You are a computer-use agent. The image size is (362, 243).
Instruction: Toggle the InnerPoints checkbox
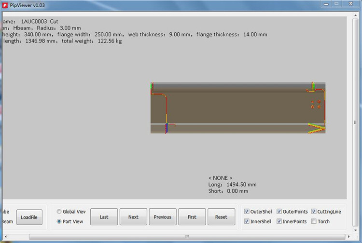point(279,221)
